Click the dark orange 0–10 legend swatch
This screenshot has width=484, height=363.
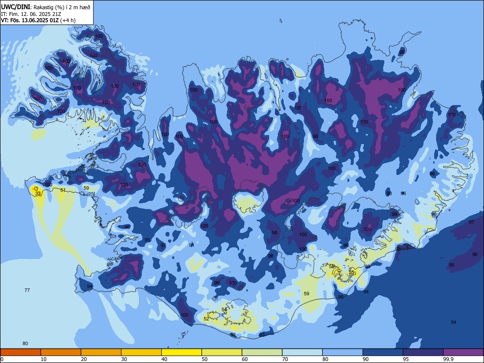(20, 352)
